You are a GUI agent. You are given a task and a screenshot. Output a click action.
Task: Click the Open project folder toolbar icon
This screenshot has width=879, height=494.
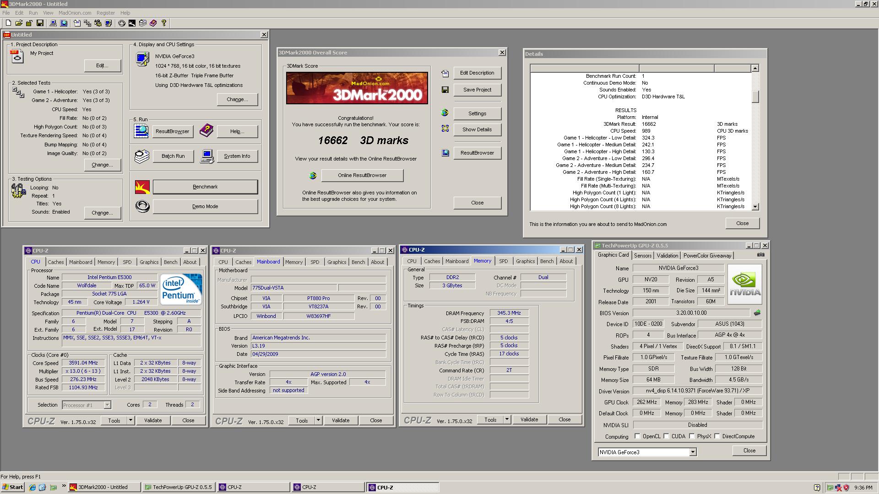point(19,23)
